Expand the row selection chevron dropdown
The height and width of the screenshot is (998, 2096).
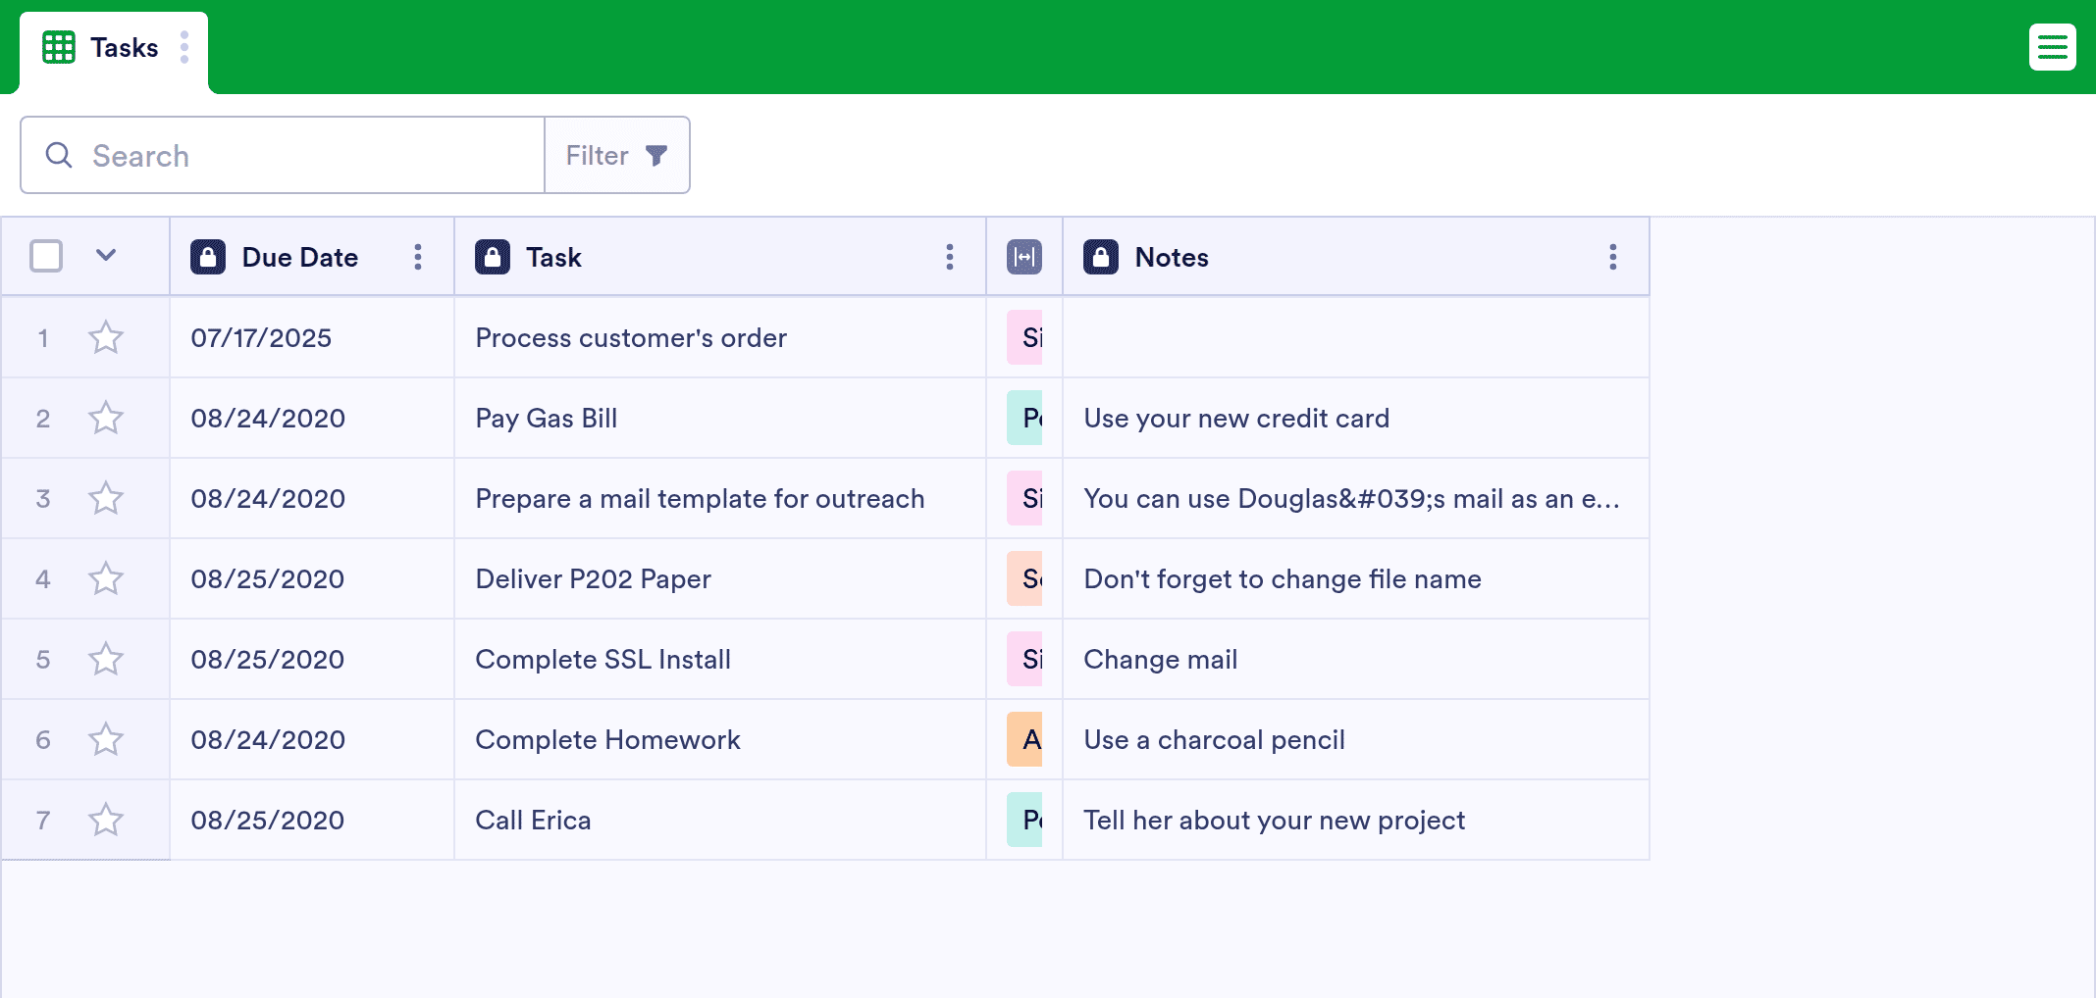click(106, 256)
